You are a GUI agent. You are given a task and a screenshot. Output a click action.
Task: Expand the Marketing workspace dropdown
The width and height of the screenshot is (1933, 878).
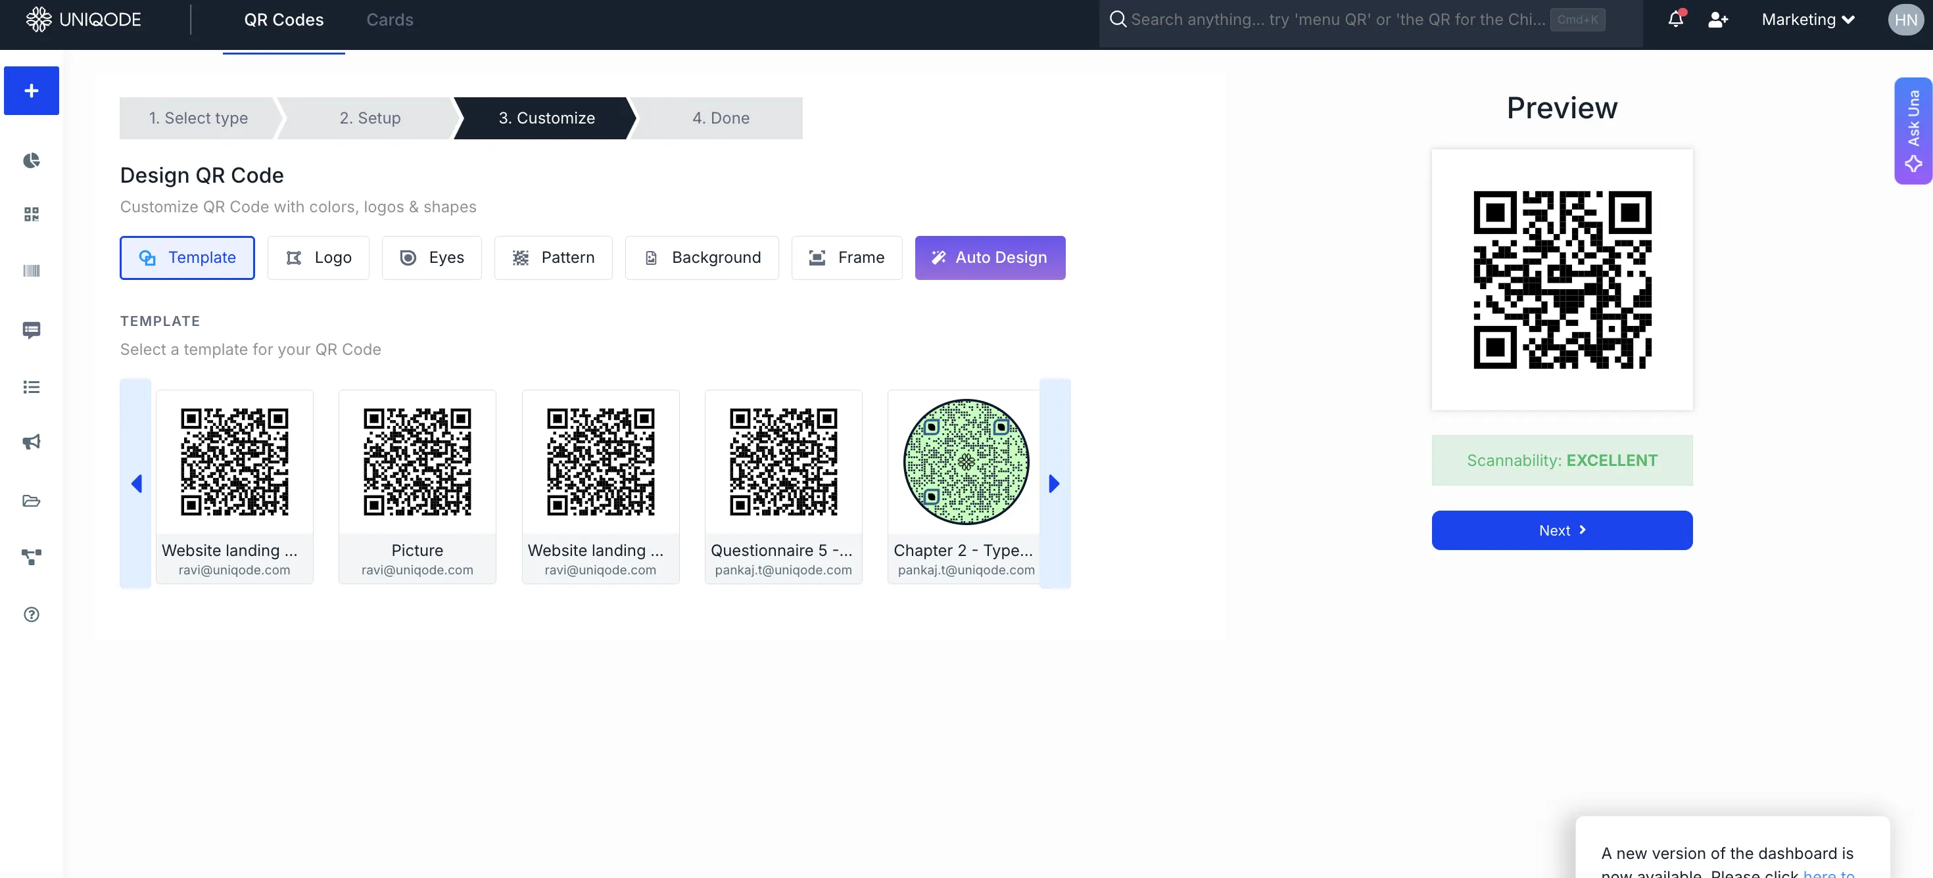[1807, 20]
